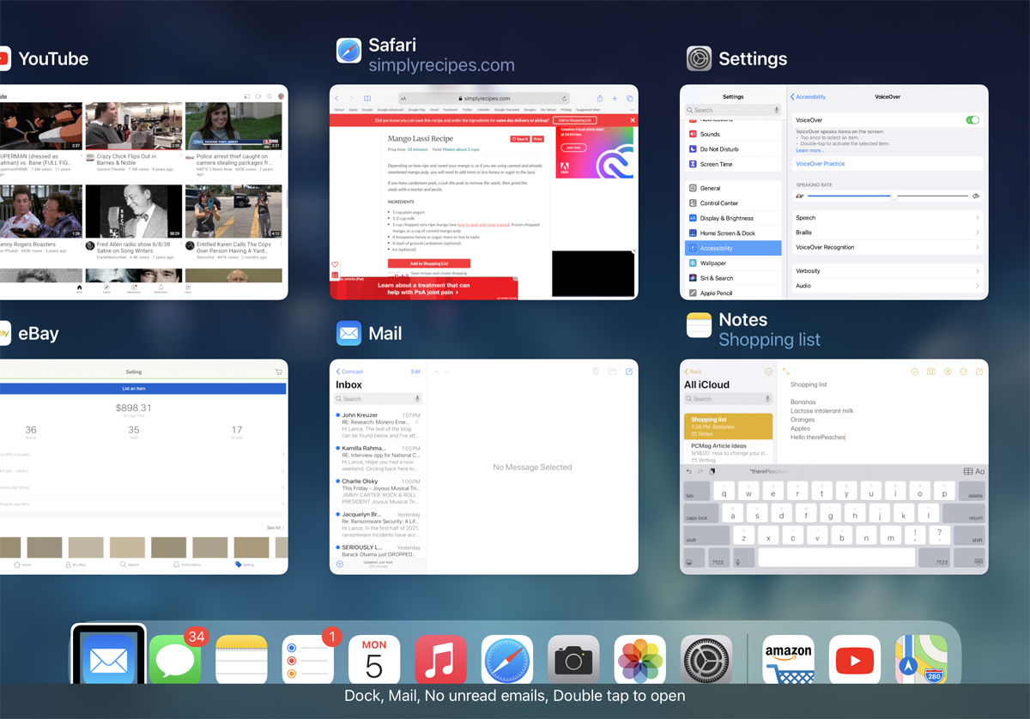Expand the Speech row in VoiceOver settings

tap(888, 218)
